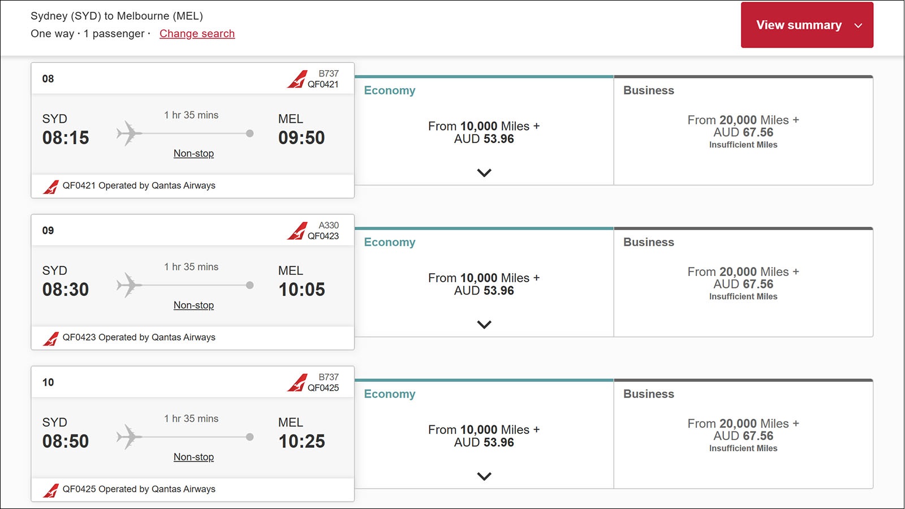
Task: Click the destination dot on 08:30 flight route line
Action: (x=249, y=285)
